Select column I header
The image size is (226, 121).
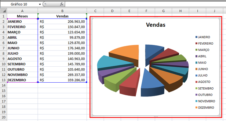point(197,11)
